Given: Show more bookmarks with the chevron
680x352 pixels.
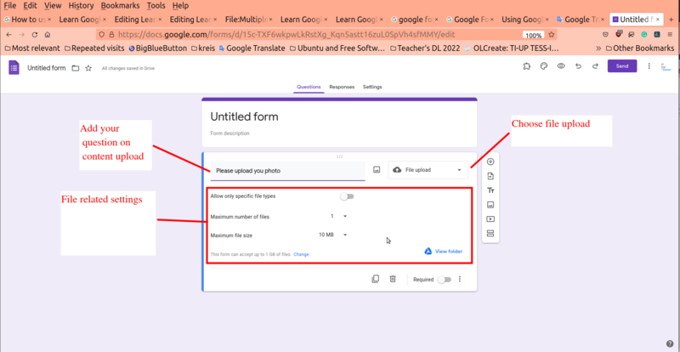Looking at the screenshot, I should click(x=599, y=48).
